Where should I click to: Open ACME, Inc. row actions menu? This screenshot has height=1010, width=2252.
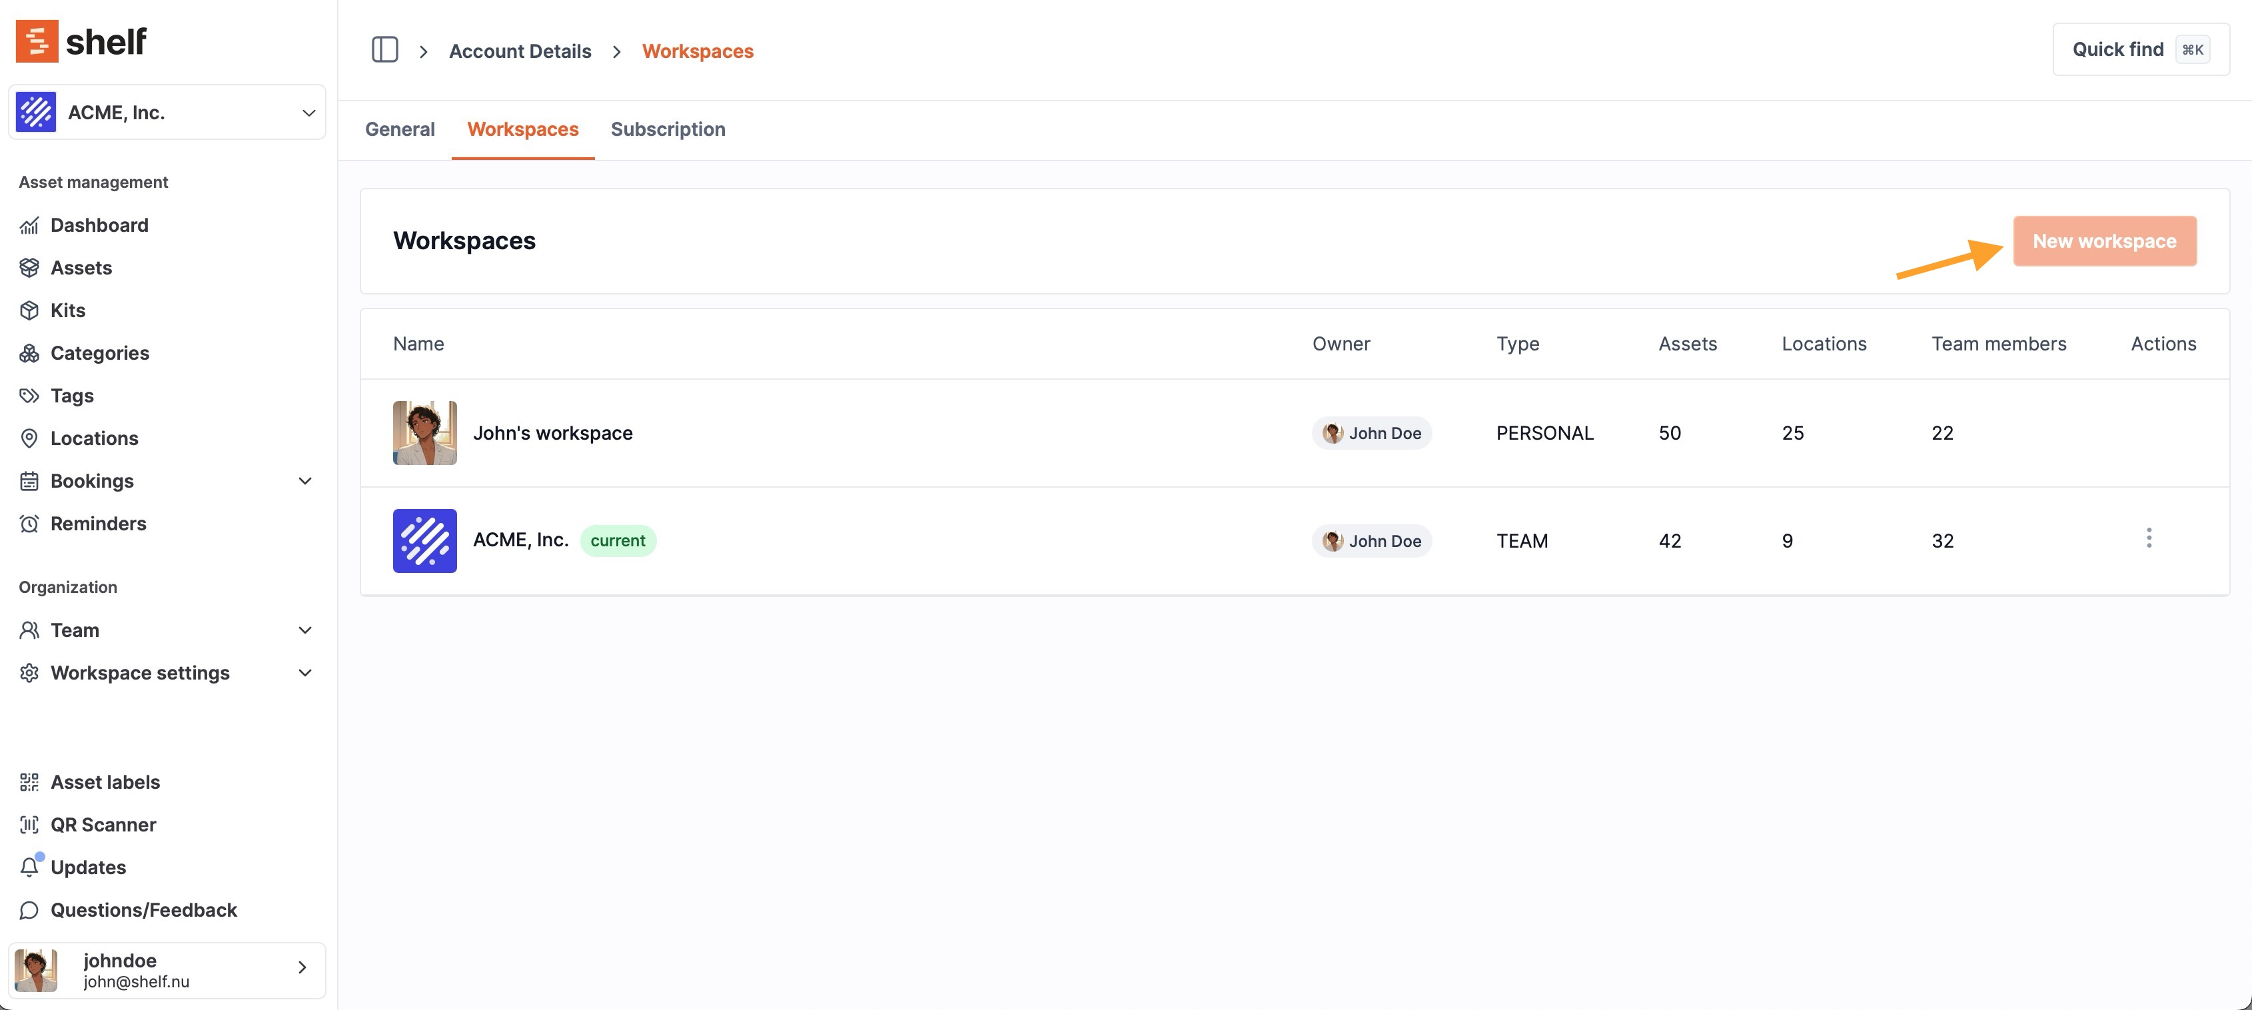2148,539
